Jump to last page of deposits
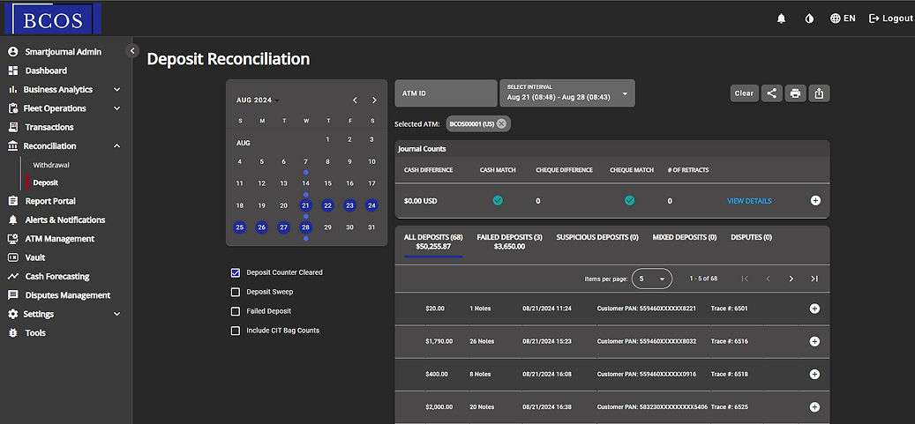915x424 pixels. 814,279
